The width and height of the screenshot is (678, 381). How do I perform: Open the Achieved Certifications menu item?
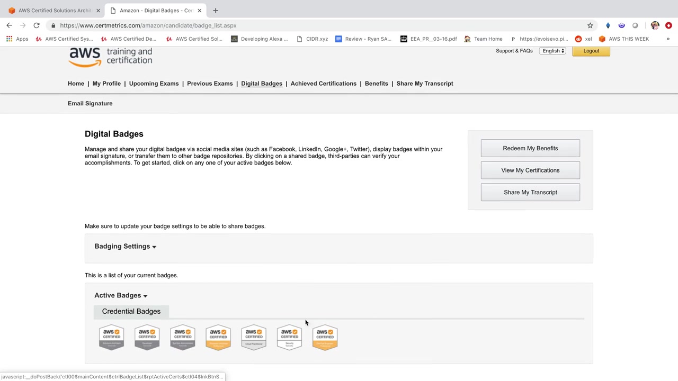[x=324, y=84]
